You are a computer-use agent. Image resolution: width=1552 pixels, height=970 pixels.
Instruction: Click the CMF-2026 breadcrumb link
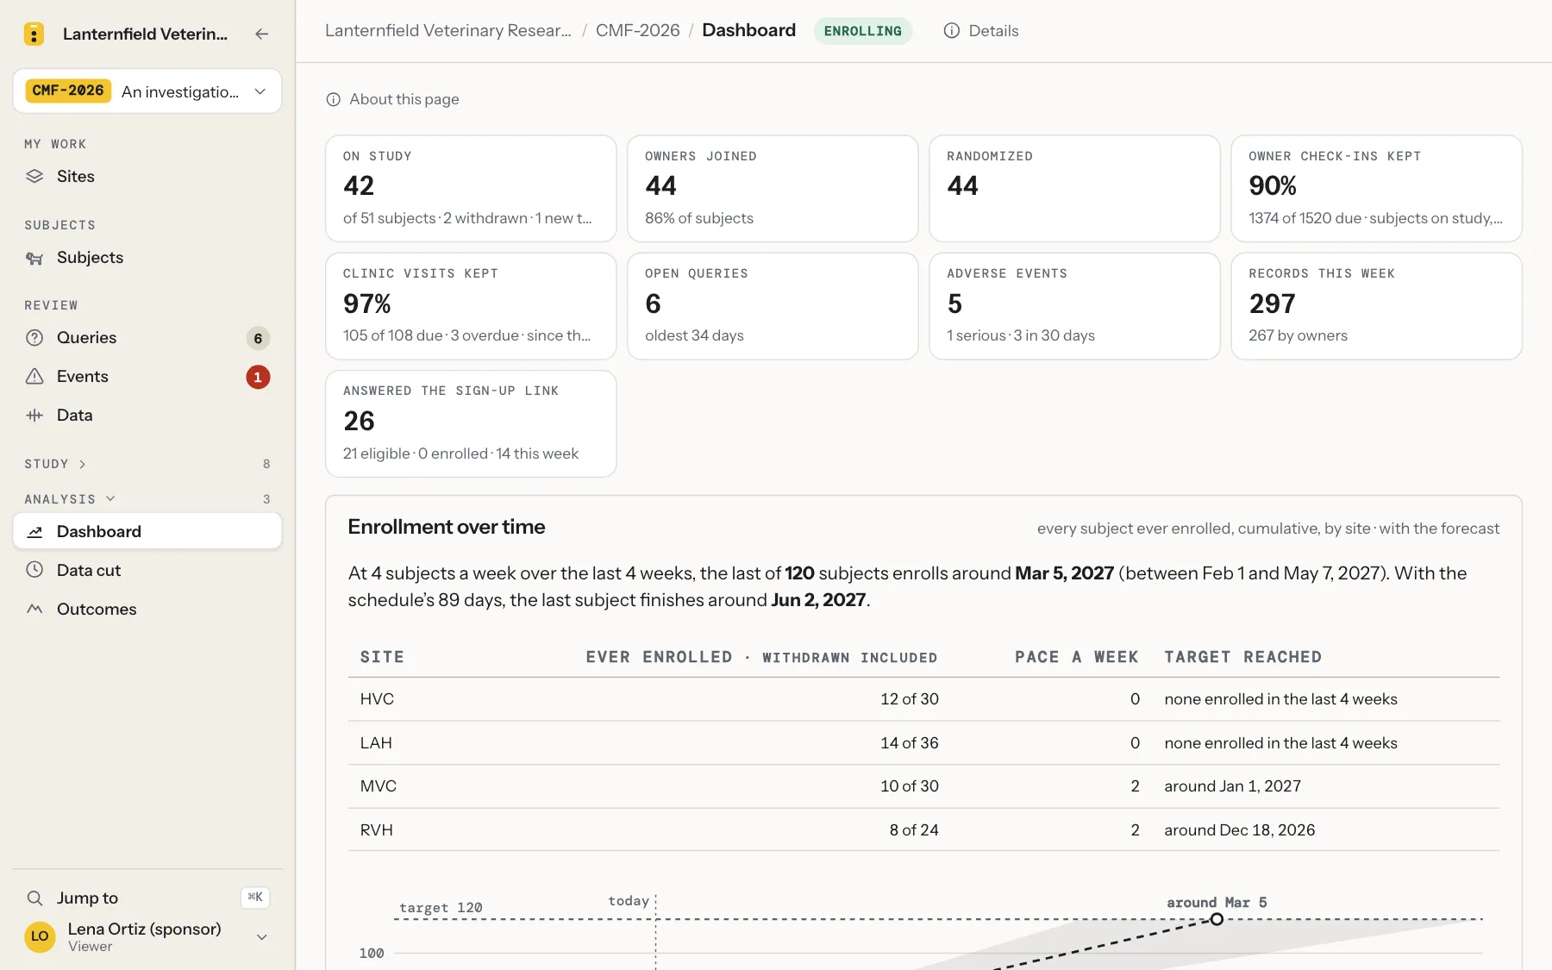637,30
